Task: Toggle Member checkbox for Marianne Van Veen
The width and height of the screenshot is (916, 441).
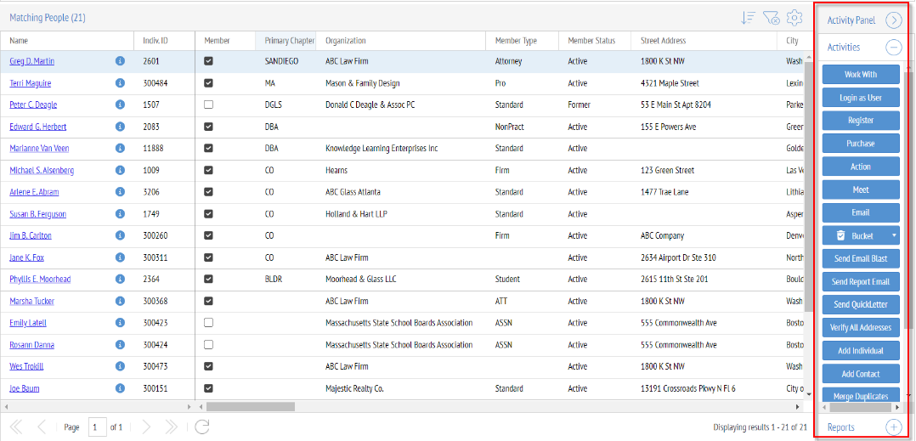Action: [x=208, y=149]
